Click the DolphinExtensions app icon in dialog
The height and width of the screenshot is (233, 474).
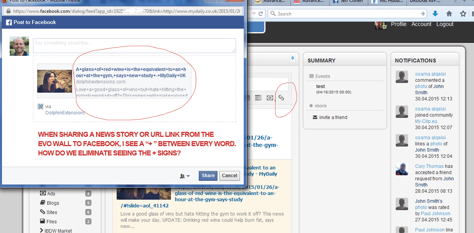click(x=40, y=107)
